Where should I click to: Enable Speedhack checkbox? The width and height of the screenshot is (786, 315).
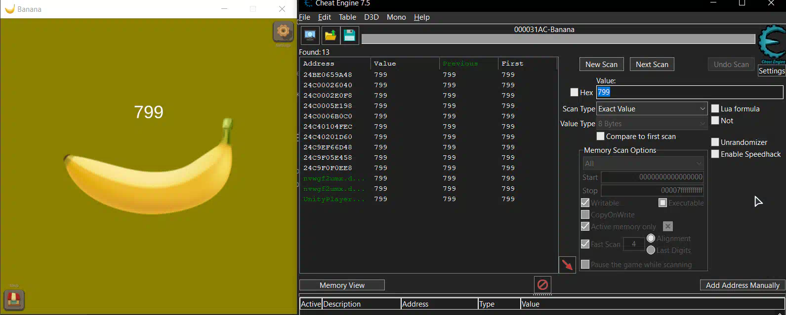[x=715, y=154]
